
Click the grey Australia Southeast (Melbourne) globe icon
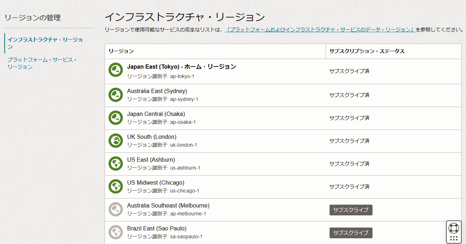[116, 209]
